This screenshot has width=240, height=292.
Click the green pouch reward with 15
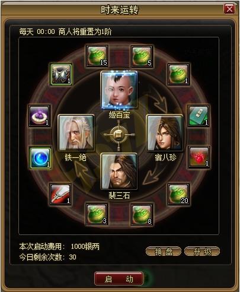(x=97, y=56)
